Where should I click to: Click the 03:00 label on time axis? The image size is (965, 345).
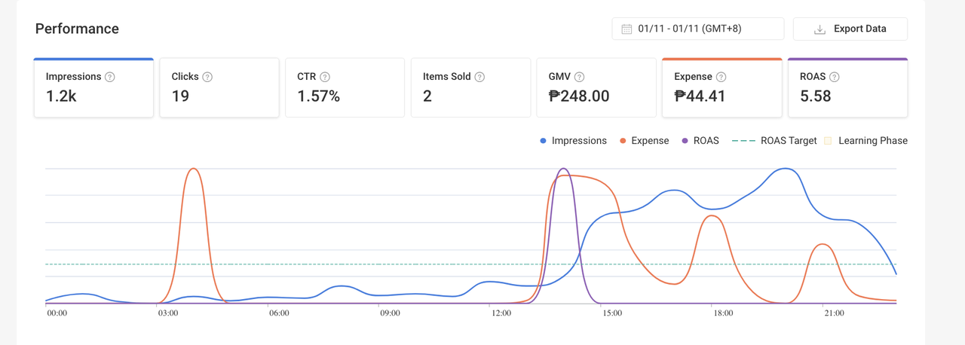(168, 313)
